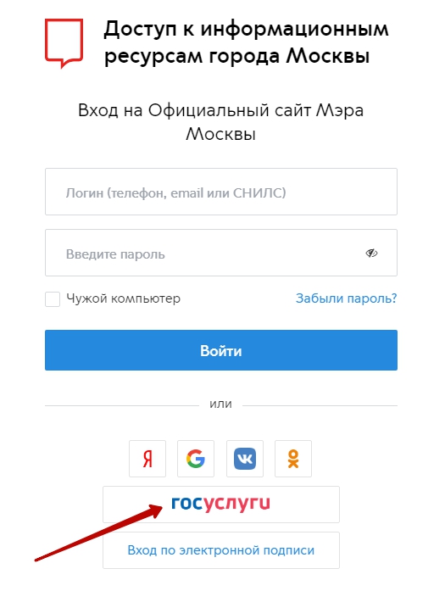The width and height of the screenshot is (445, 591).
Task: Click the red arrow pointing at Госуслуги
Action: click(98, 533)
